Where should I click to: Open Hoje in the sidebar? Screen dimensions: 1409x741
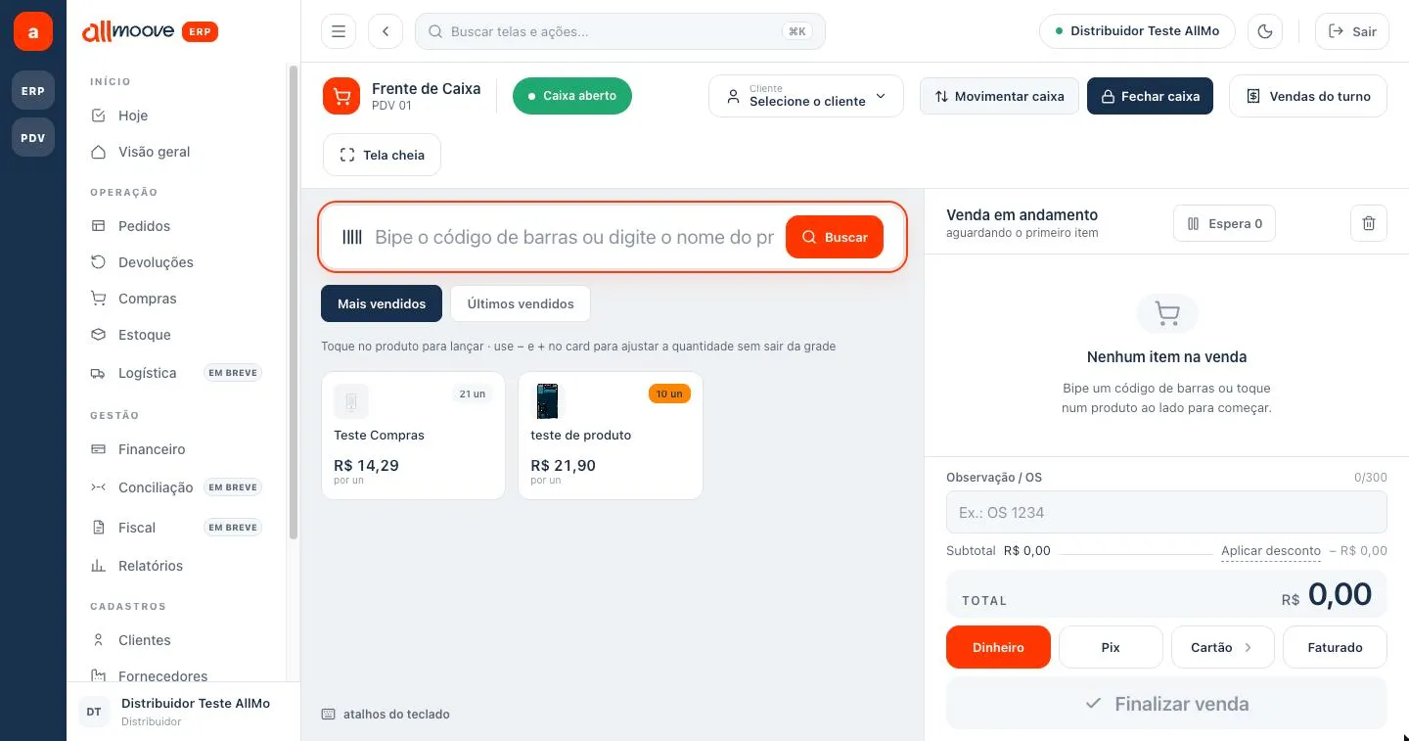176,116
